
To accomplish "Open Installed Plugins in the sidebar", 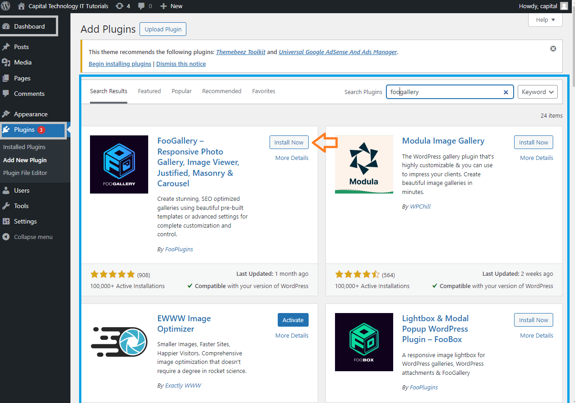I will 25,147.
